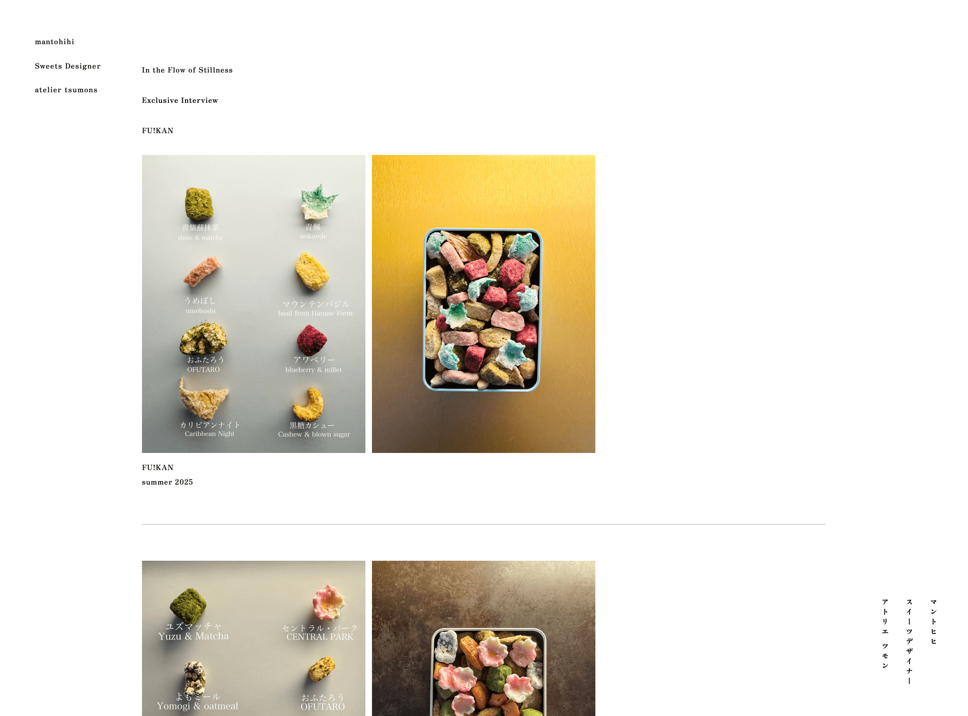Click the blueberry & millet red sweet

(x=312, y=340)
